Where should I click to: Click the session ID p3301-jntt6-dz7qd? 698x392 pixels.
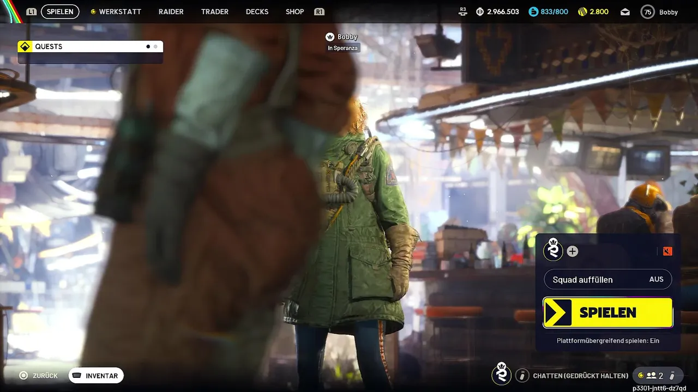pos(659,388)
